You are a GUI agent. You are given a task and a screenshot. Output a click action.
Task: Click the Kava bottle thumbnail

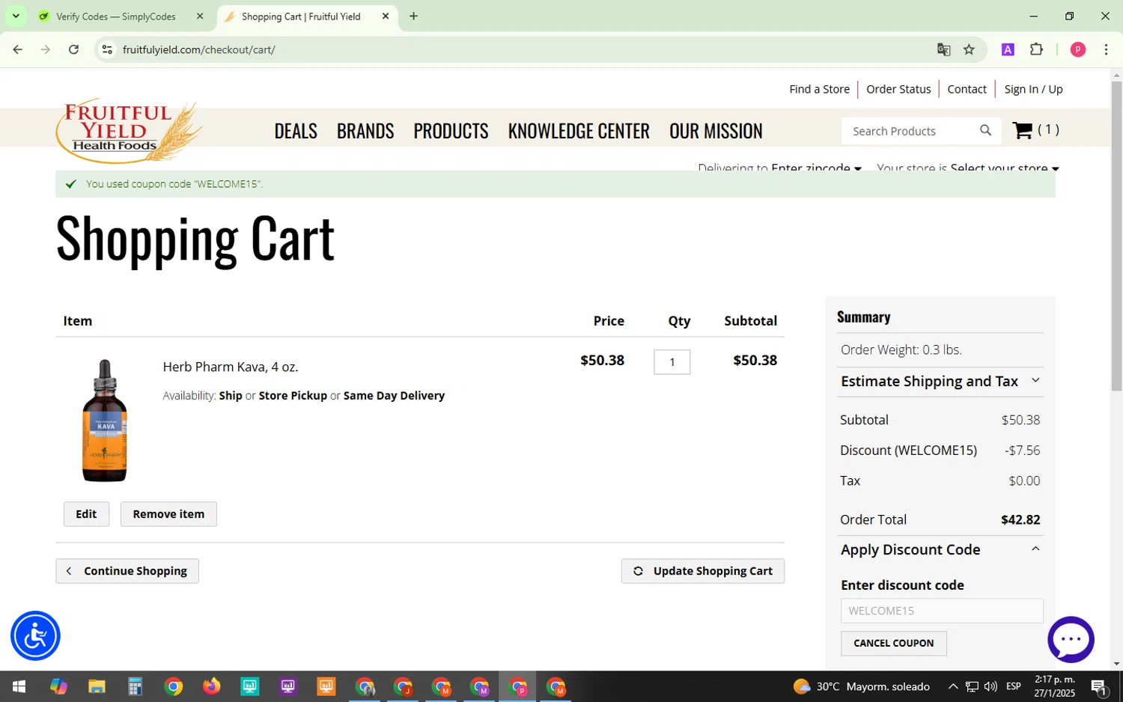tap(105, 420)
